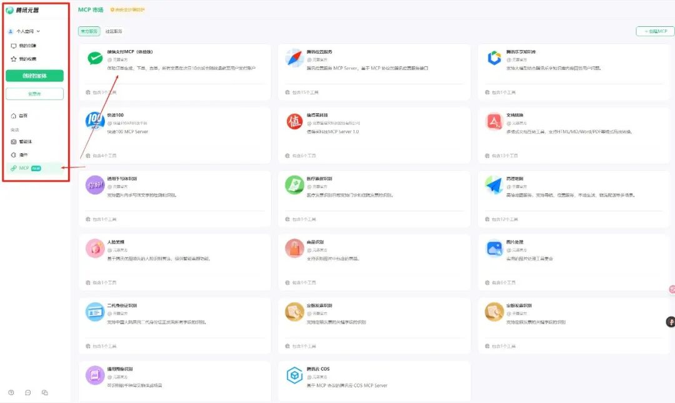Open the 快递100 card title
Screen dimensions: 675x403
[x=116, y=115]
